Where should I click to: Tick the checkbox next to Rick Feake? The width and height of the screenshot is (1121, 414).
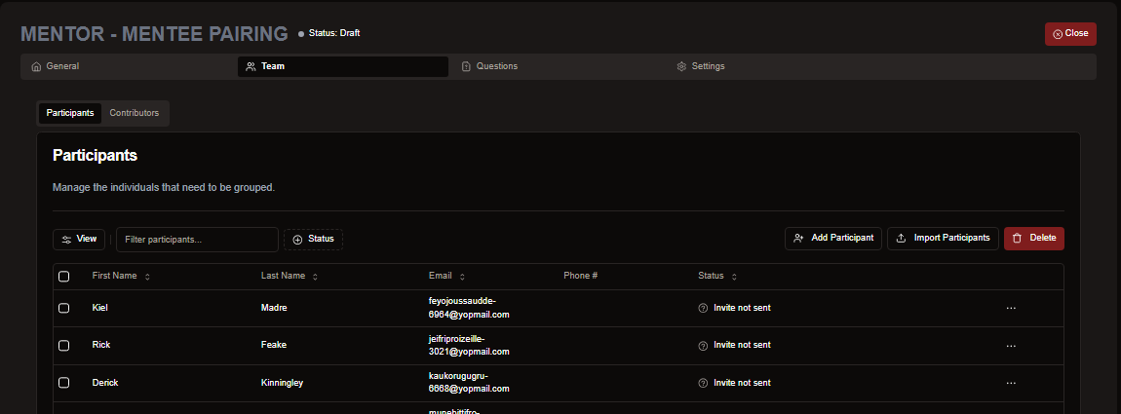(64, 345)
